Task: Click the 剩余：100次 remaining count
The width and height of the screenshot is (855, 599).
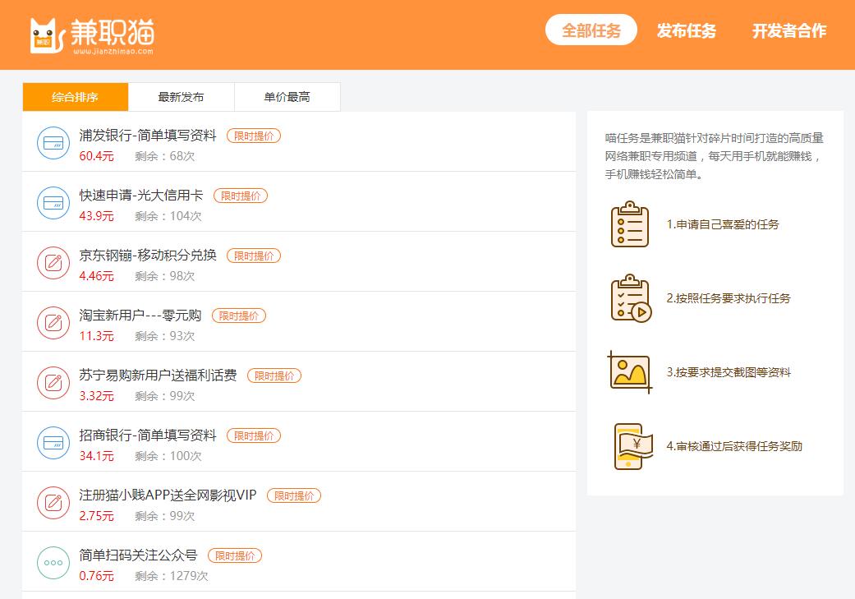Action: 168,456
